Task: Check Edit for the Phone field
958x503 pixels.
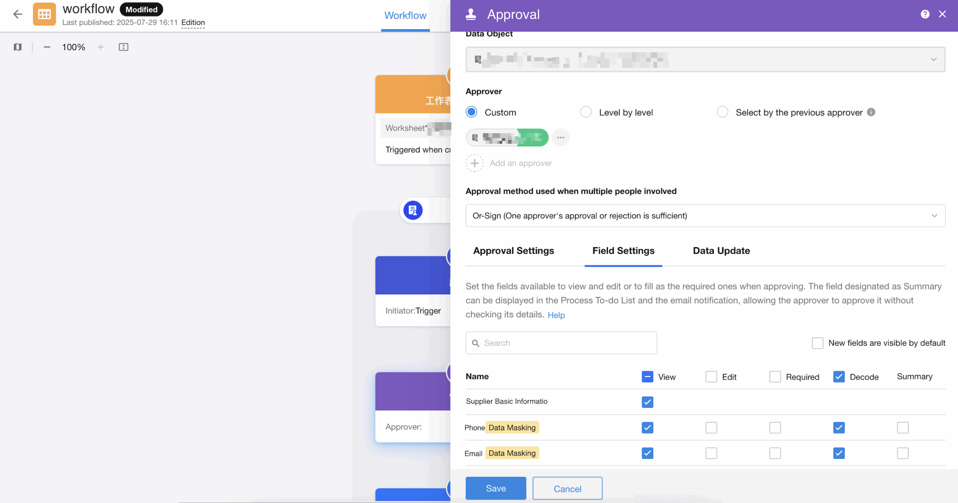Action: 711,427
